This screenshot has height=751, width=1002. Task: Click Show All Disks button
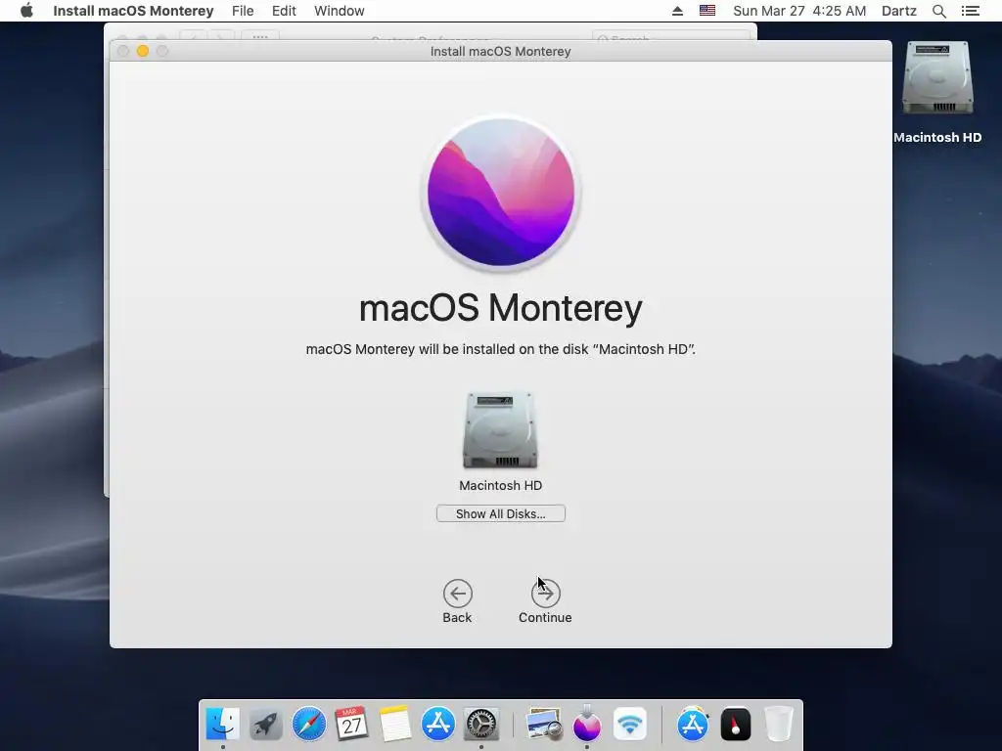[500, 513]
